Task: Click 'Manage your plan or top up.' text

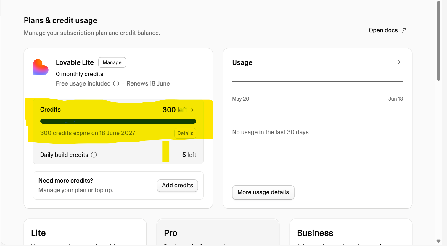Action: [x=76, y=190]
